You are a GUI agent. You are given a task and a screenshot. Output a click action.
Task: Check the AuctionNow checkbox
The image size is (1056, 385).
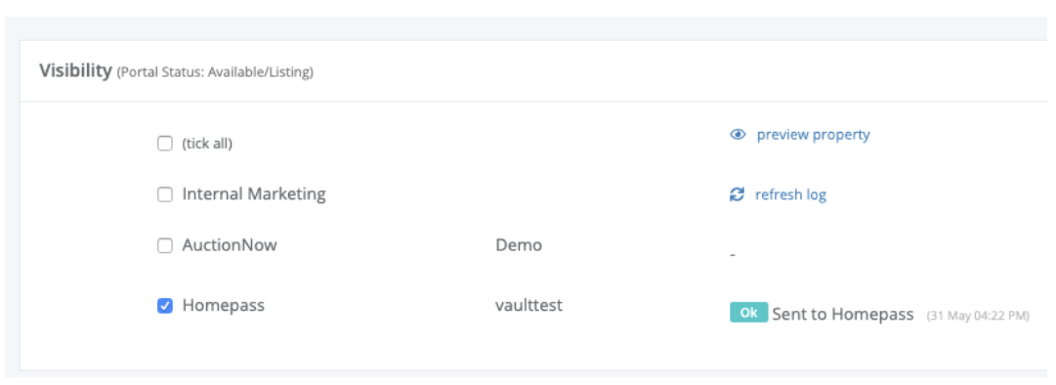click(164, 245)
